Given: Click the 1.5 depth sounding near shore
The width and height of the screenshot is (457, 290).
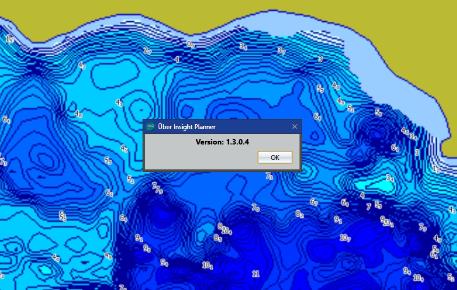Looking at the screenshot, I should (10, 39).
